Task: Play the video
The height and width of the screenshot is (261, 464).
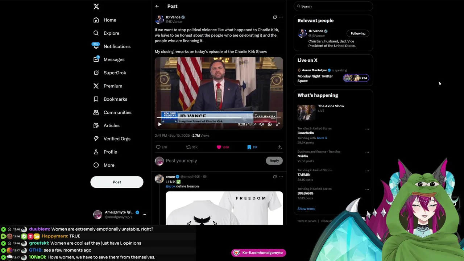Action: [x=159, y=124]
